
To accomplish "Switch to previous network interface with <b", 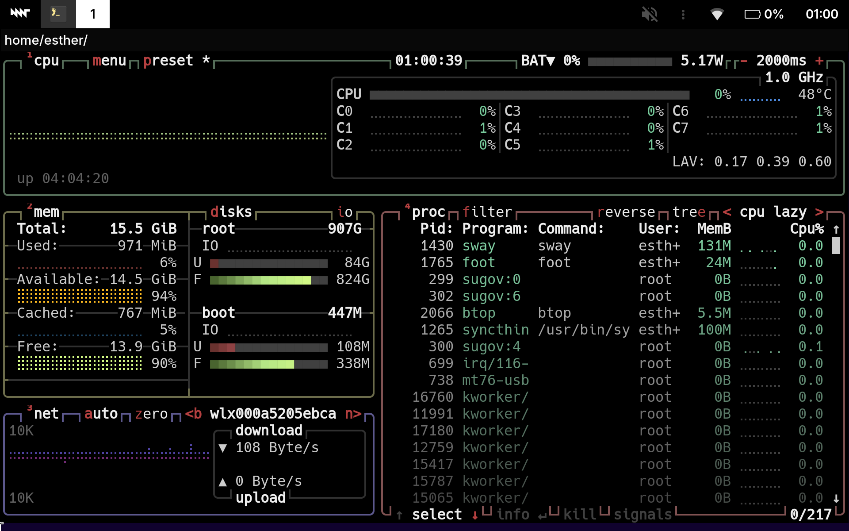I will (193, 414).
